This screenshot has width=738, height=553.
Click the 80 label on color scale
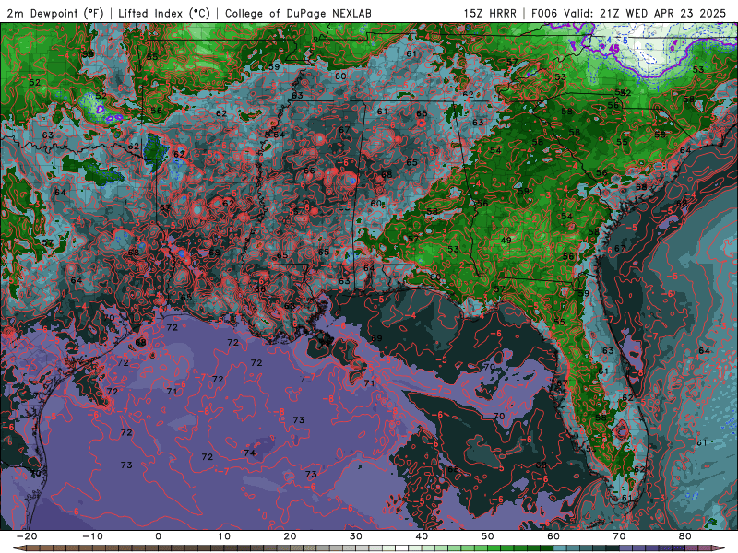click(685, 536)
